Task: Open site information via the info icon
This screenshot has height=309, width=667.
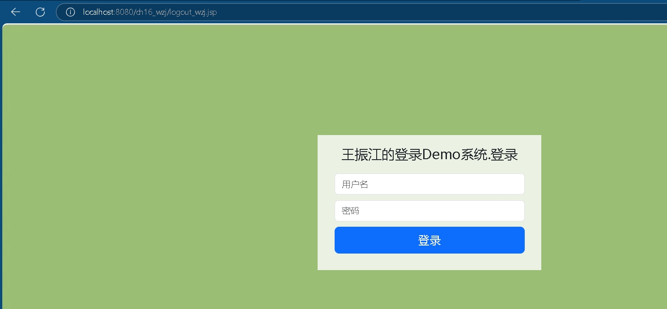Action: click(70, 12)
